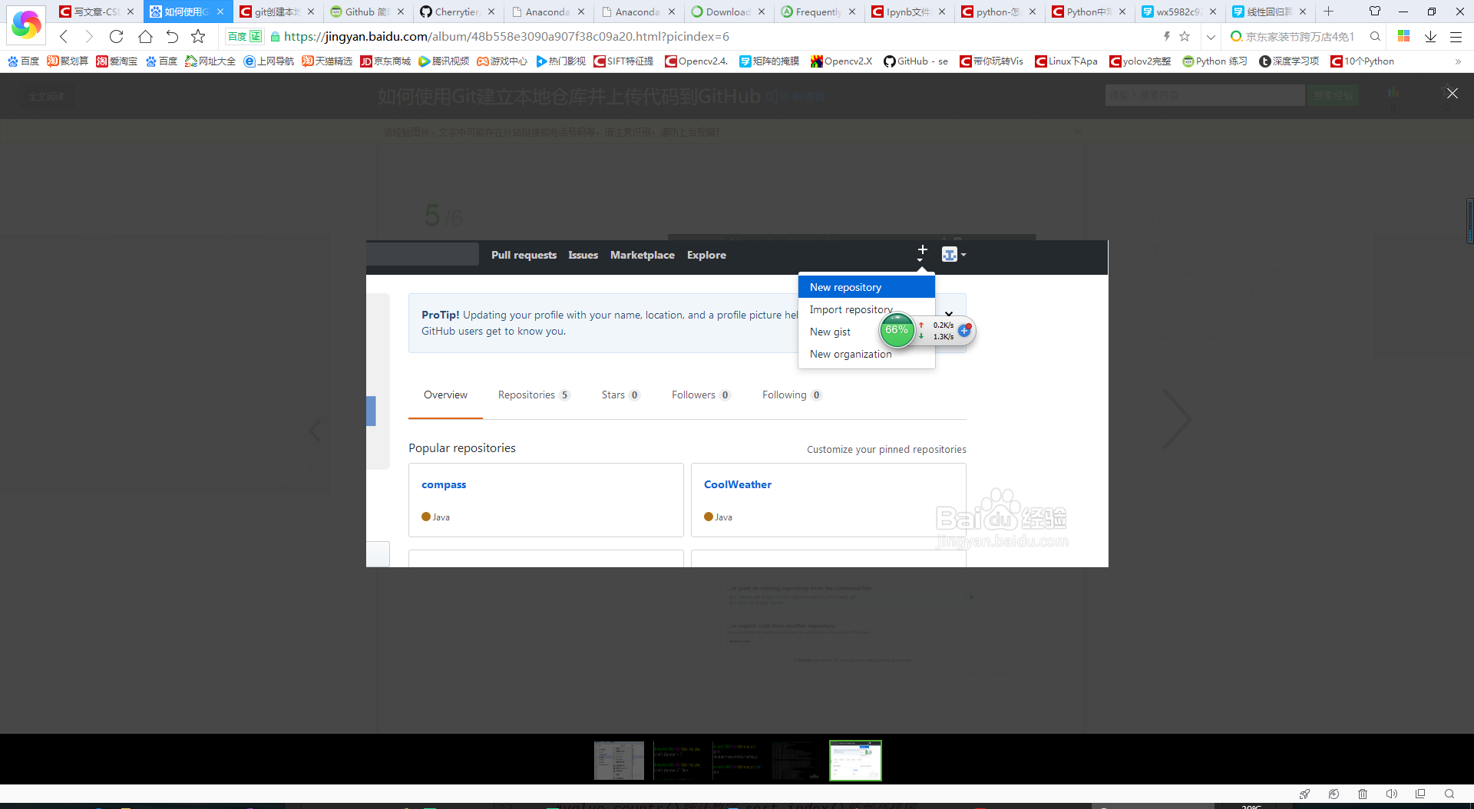Close the image viewer overlay

click(x=1452, y=93)
